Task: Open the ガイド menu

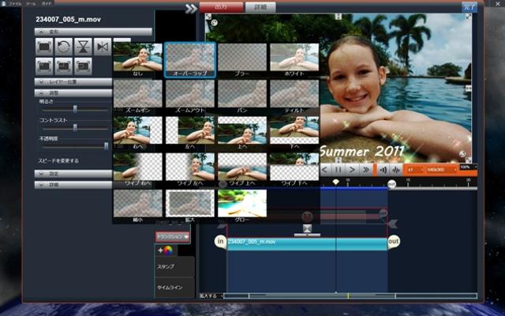Action: 47,3
